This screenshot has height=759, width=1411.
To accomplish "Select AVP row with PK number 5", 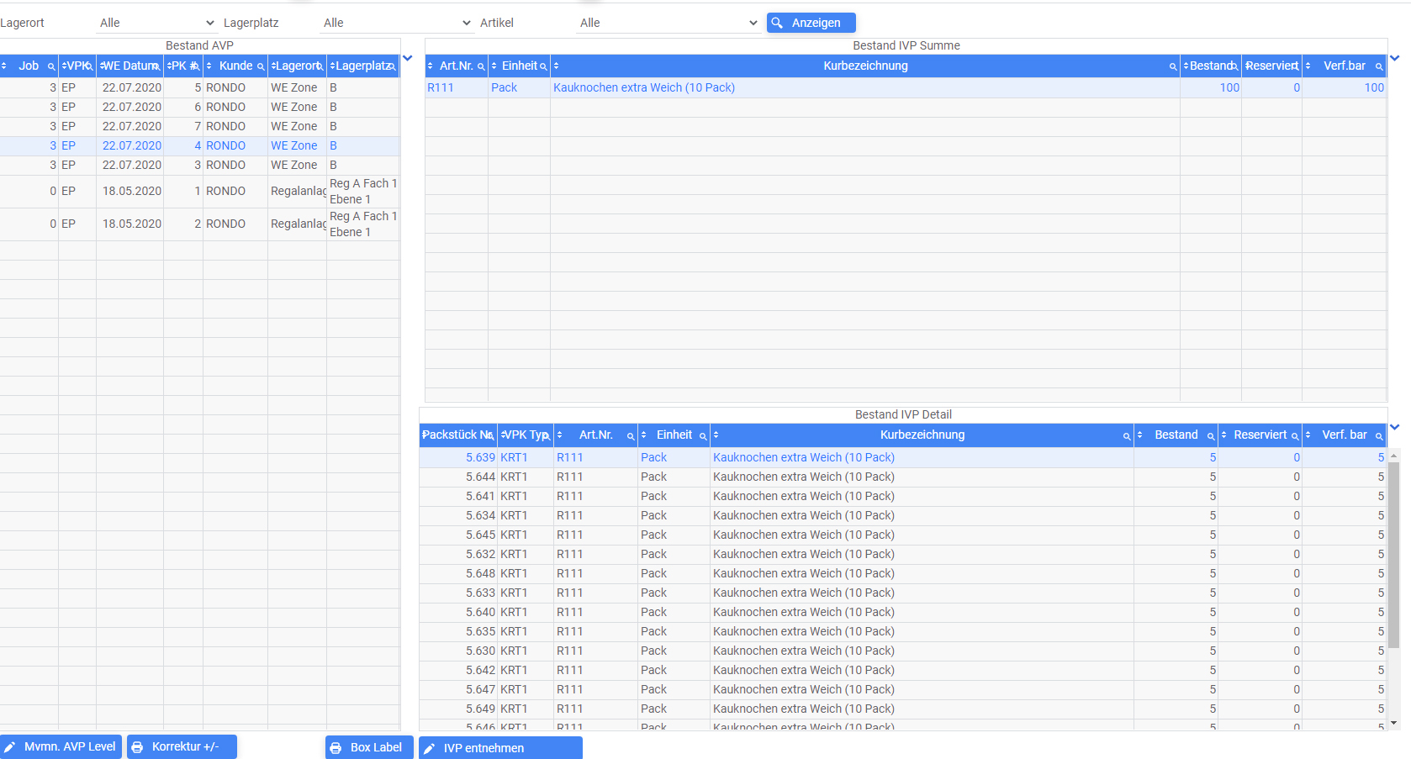I will point(199,87).
